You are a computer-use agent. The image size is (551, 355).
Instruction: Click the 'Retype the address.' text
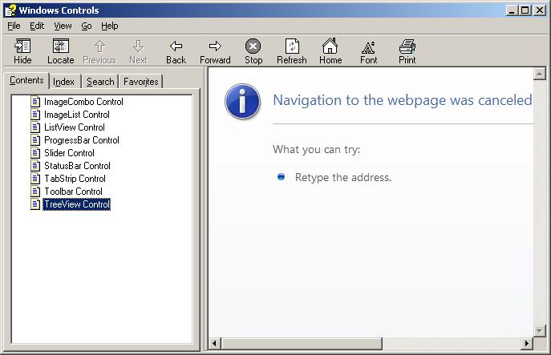pos(343,177)
